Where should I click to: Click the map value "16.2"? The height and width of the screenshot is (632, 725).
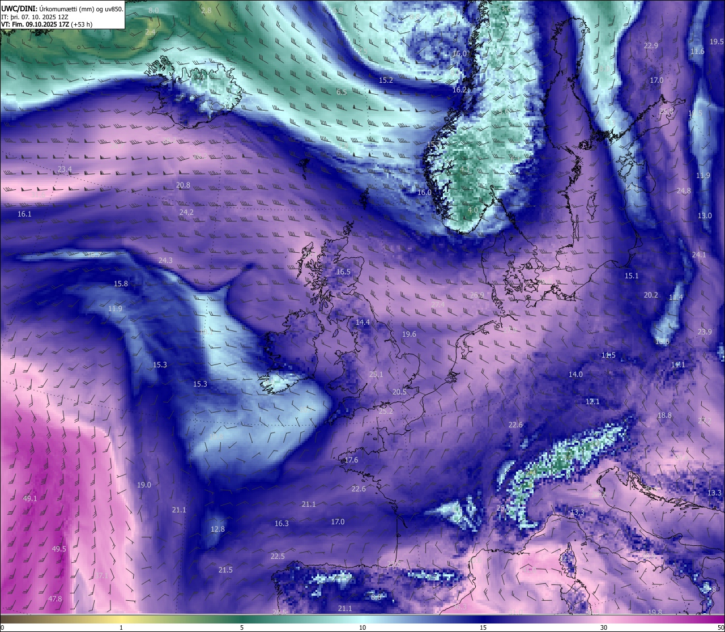pyautogui.click(x=459, y=90)
